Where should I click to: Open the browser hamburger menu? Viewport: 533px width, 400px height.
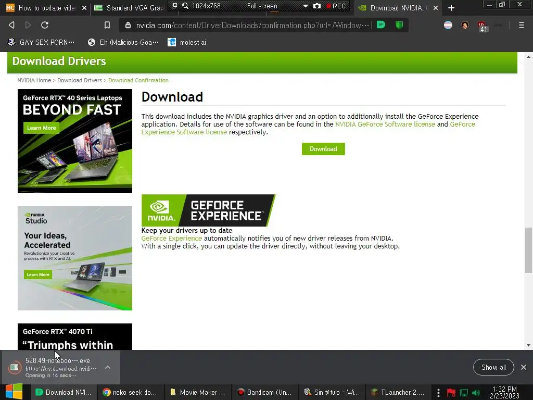coord(522,25)
